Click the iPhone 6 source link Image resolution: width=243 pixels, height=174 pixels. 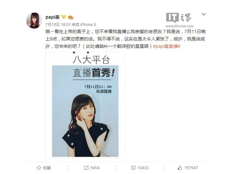[x=88, y=24]
